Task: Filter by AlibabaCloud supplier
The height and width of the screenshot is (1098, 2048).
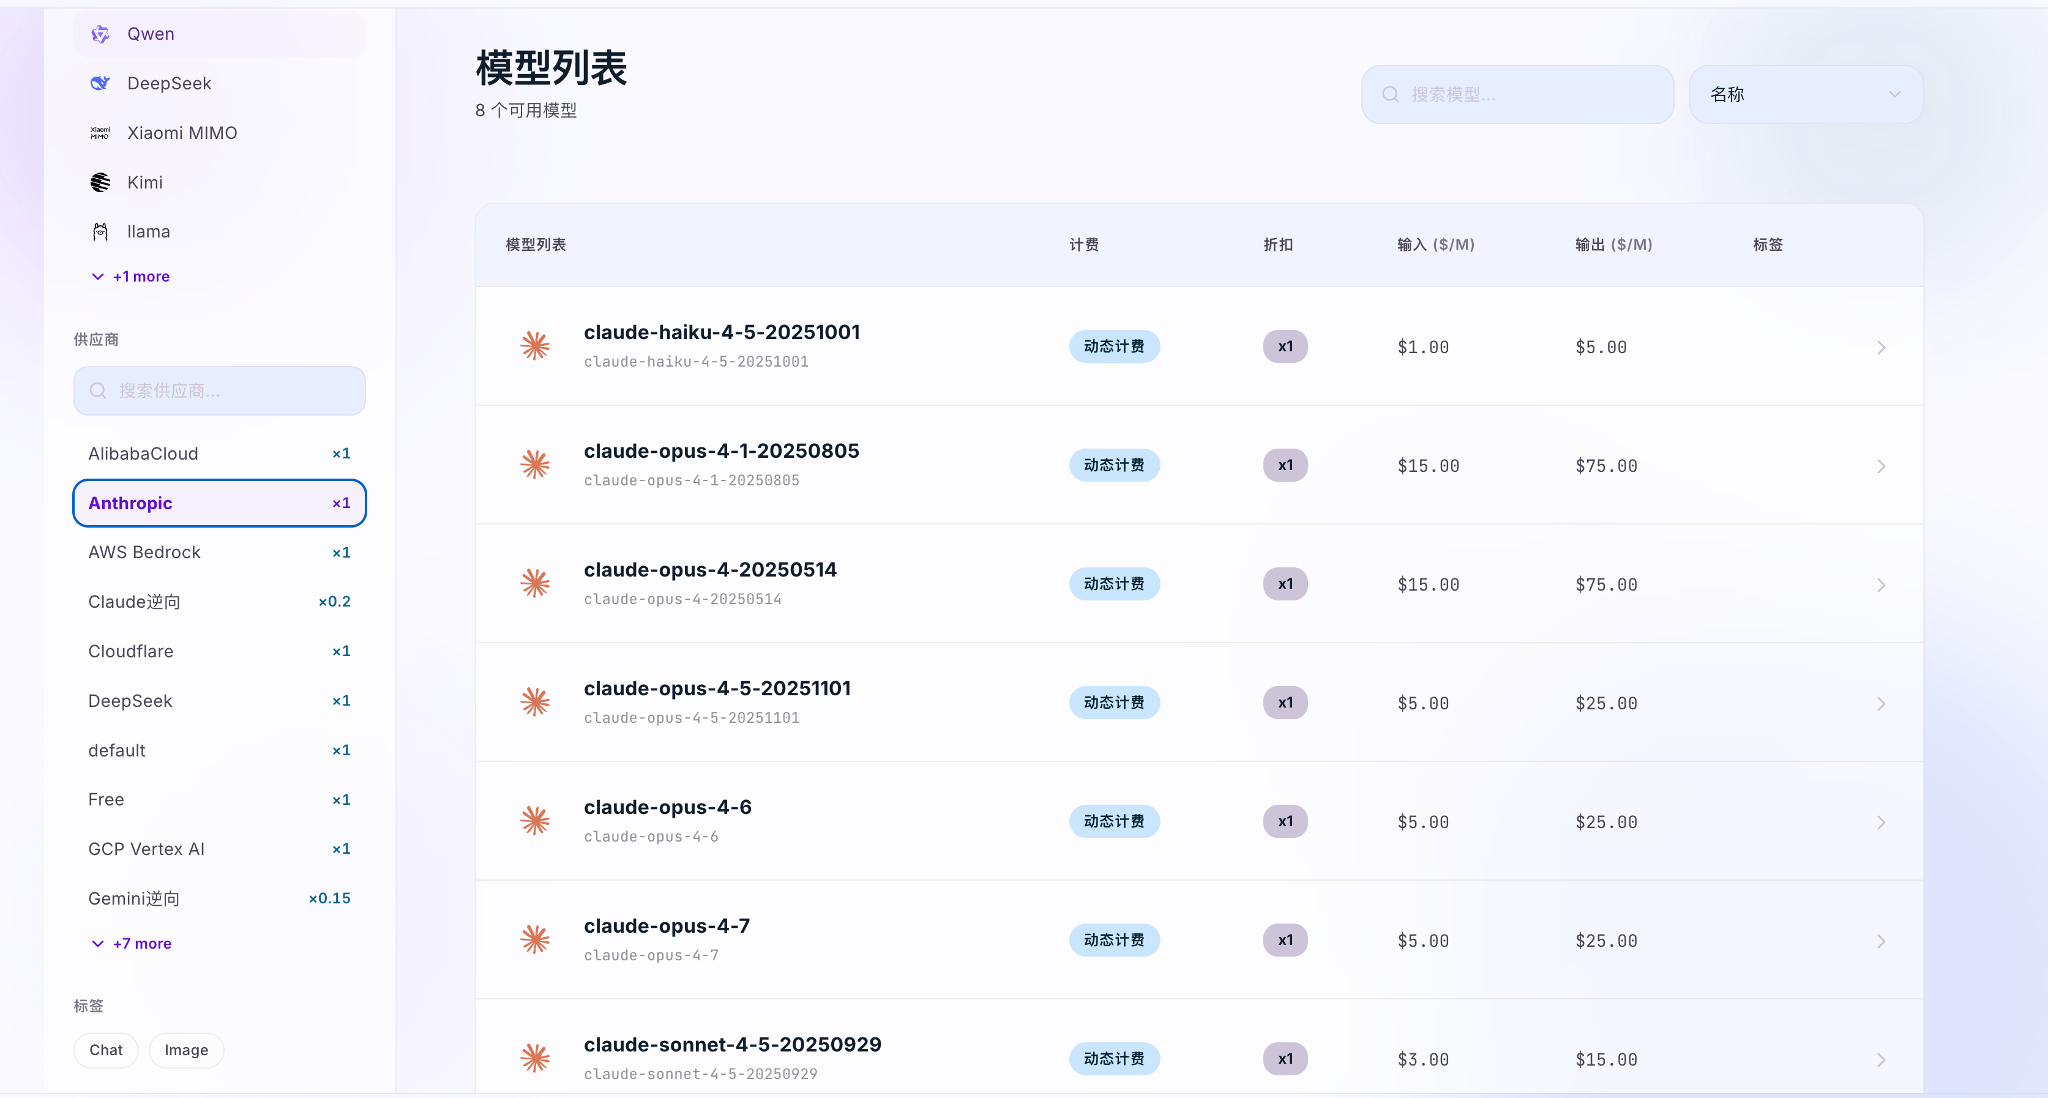Action: pyautogui.click(x=219, y=454)
